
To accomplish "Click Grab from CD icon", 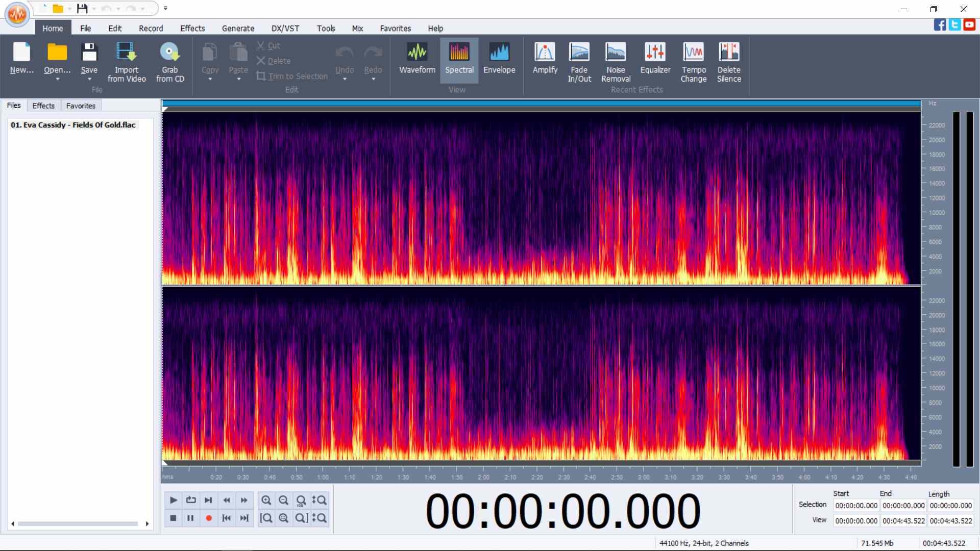I will click(169, 52).
